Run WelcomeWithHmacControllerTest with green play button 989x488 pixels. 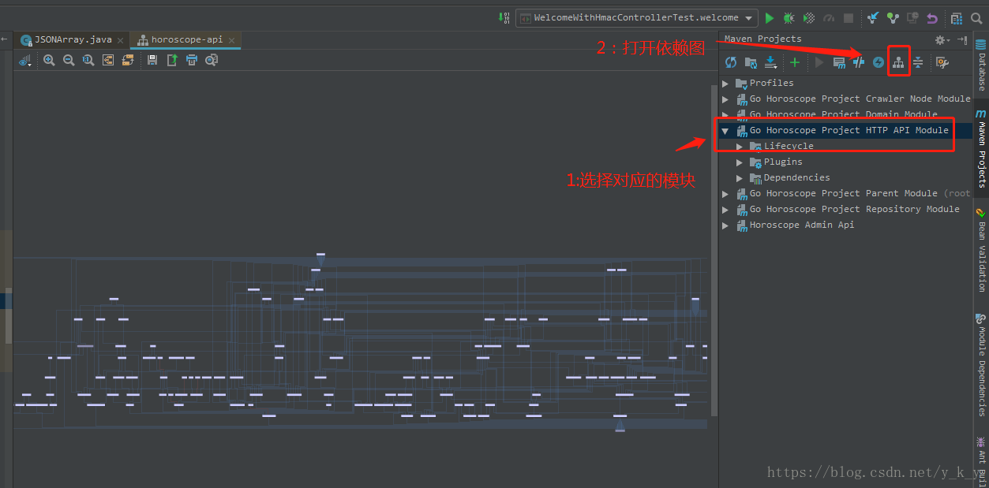coord(770,18)
